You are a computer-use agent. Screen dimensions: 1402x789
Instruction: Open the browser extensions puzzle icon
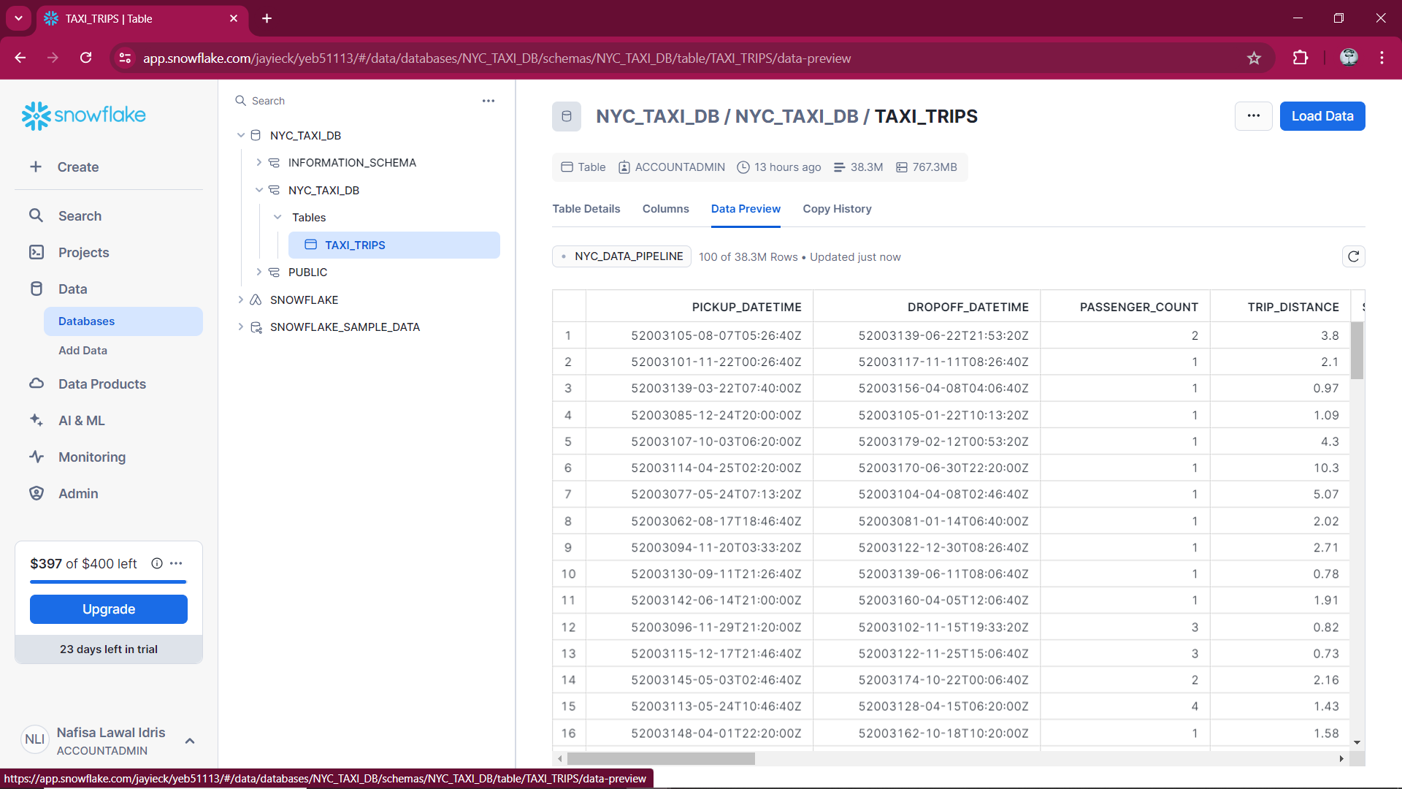pos(1301,58)
